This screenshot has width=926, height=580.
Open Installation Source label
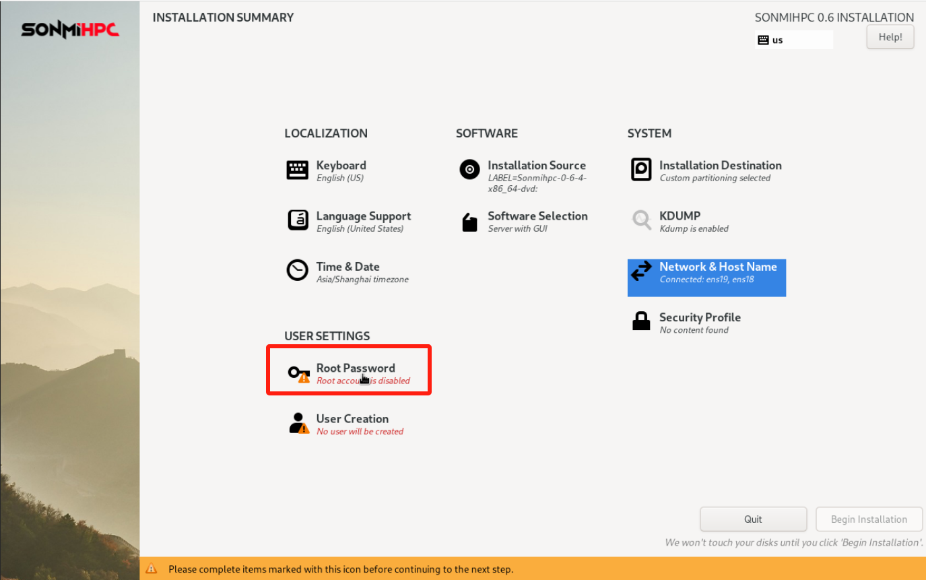[537, 165]
